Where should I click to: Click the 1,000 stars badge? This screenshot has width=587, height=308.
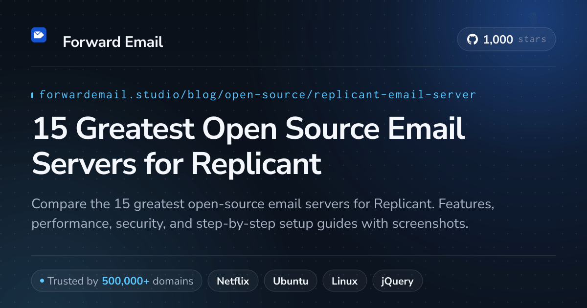coord(506,40)
